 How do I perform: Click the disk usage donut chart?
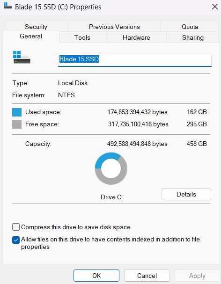111,168
